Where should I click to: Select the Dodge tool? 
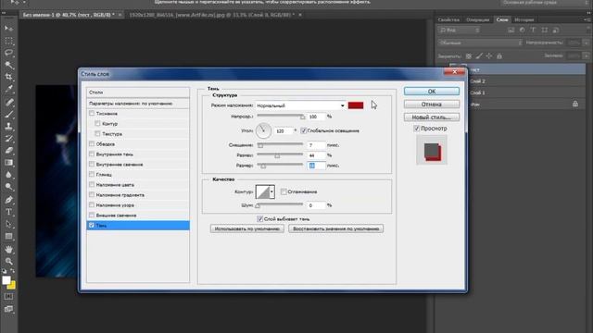8,187
